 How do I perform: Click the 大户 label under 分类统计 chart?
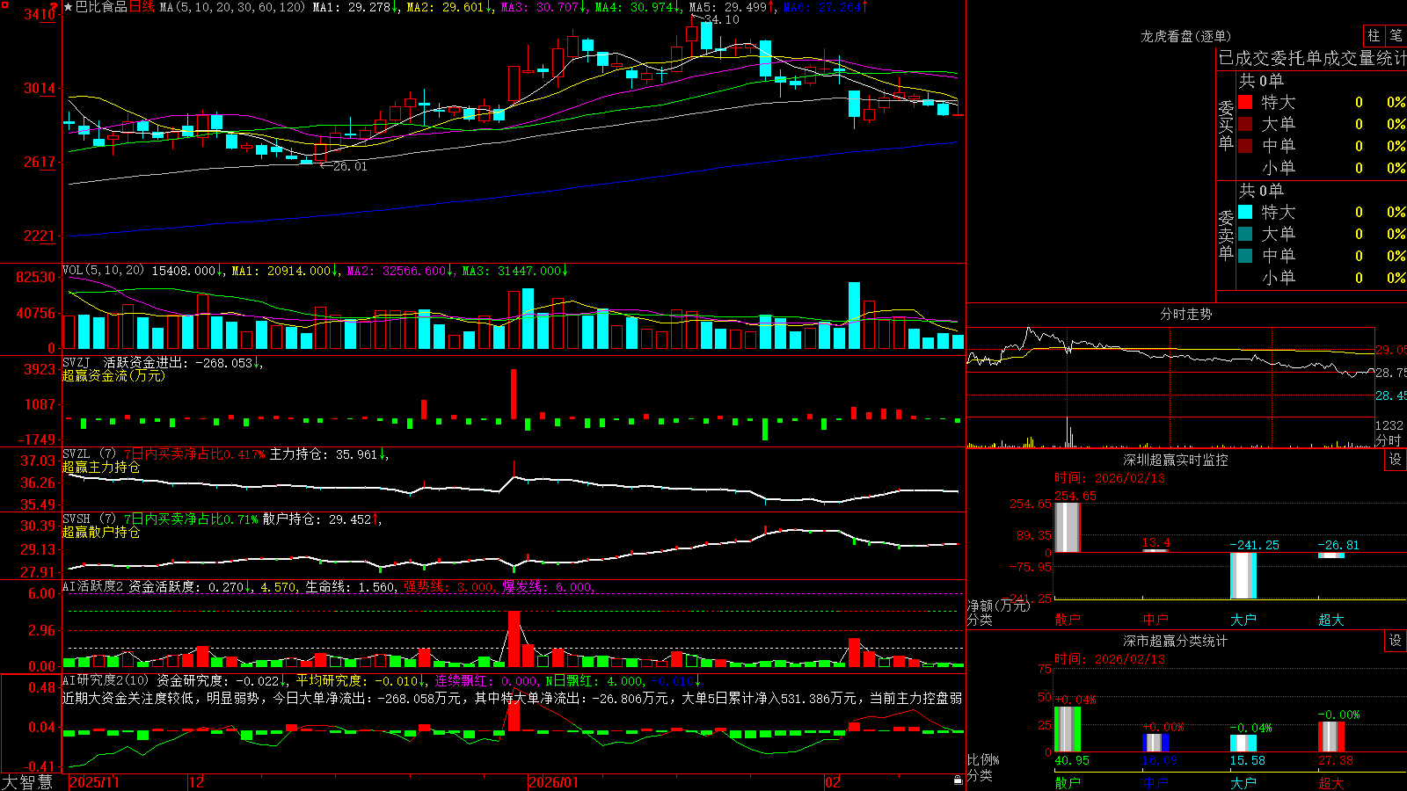1243,782
